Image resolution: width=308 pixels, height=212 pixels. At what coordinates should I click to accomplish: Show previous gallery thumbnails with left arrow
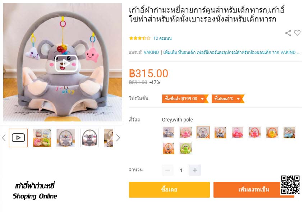[4, 138]
